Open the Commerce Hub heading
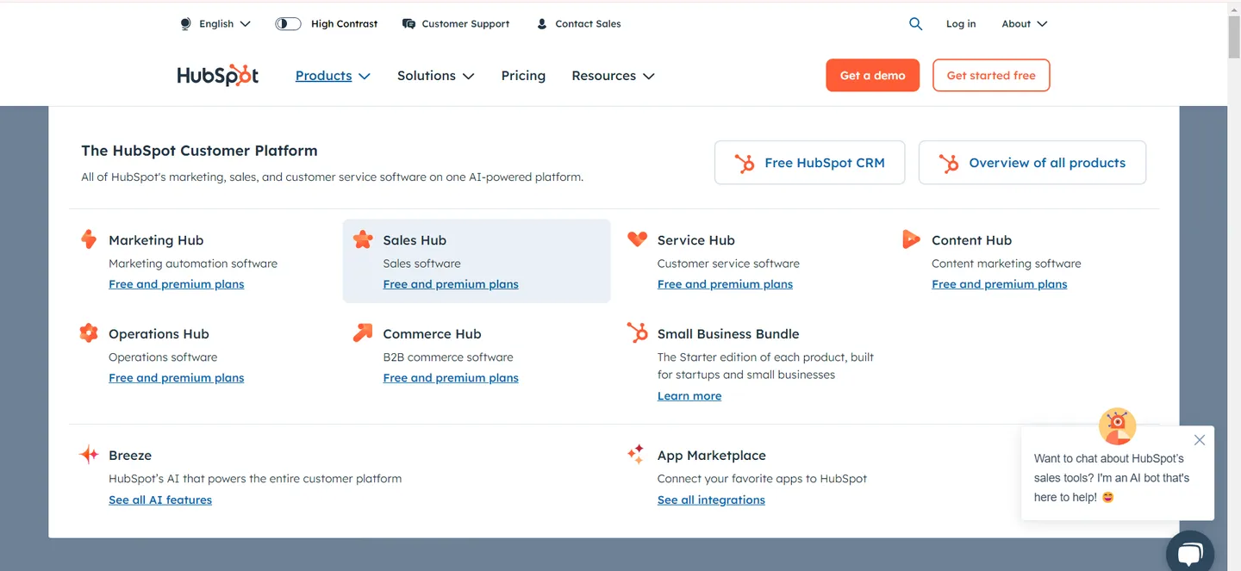1241x571 pixels. (432, 334)
